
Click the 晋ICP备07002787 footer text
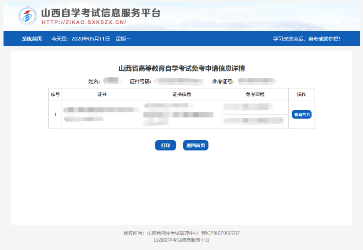220,233
